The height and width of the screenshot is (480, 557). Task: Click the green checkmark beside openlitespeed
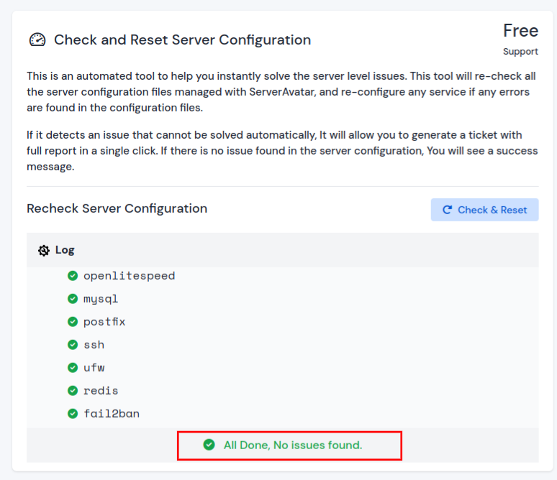pos(73,276)
